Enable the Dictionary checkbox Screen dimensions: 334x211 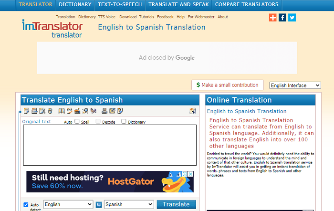point(124,121)
